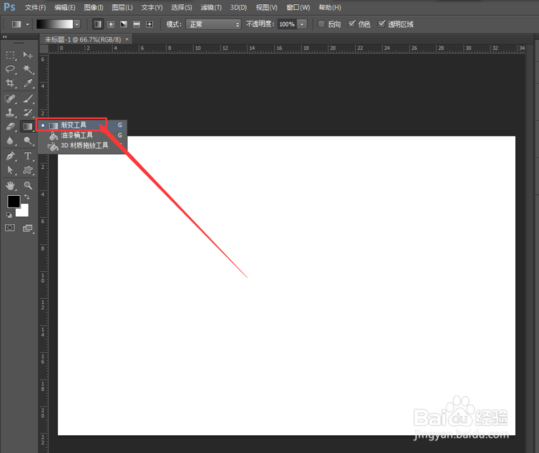Screen dimensions: 539x453
Task: Select the Blur tool
Action: tap(10, 140)
